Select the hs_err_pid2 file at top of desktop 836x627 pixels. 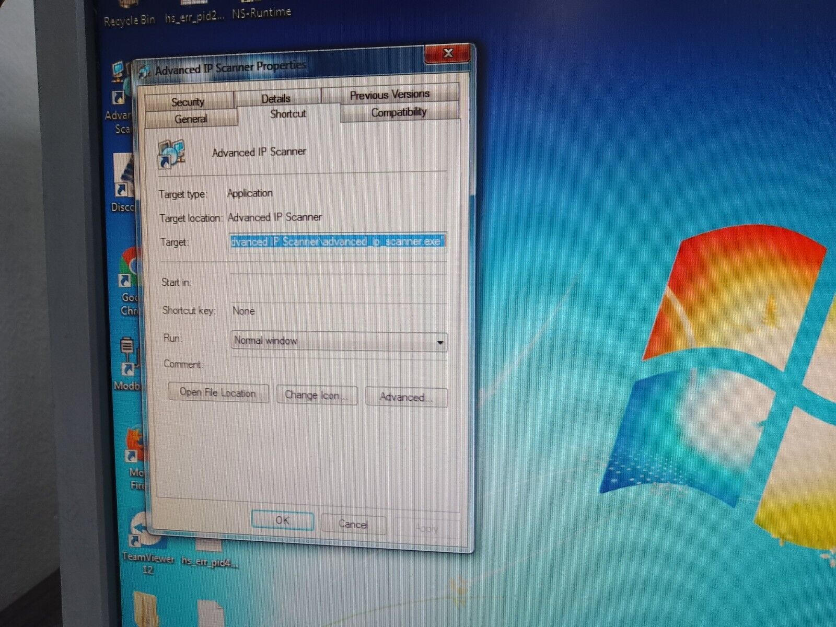[x=194, y=17]
